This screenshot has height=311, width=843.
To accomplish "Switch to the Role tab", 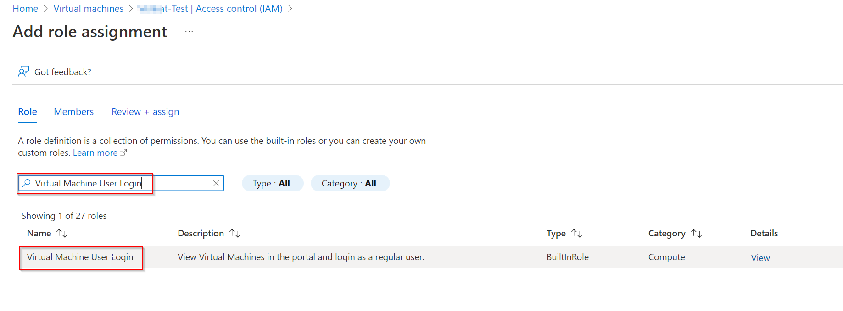I will [28, 112].
